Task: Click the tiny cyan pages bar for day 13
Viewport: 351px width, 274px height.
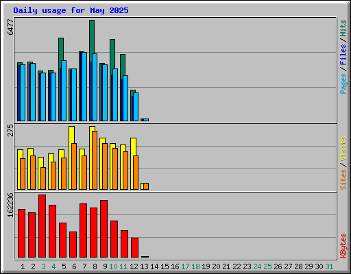Action: point(146,120)
